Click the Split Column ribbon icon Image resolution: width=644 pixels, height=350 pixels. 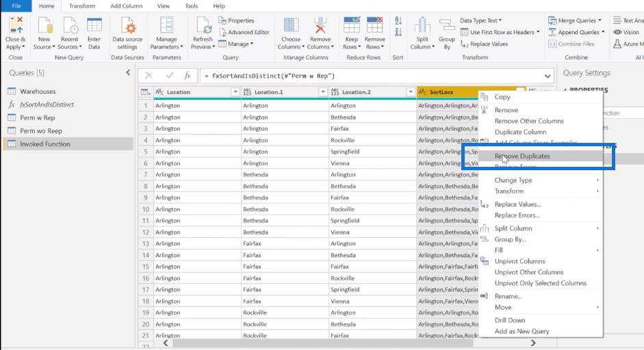pyautogui.click(x=422, y=26)
